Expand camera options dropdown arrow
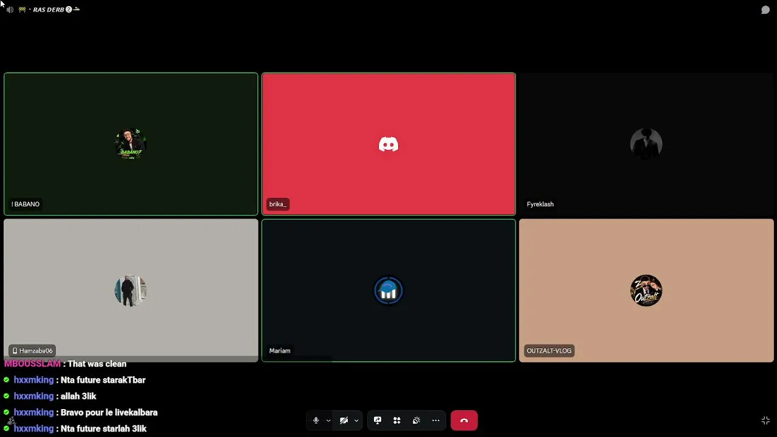The image size is (777, 437). click(356, 421)
